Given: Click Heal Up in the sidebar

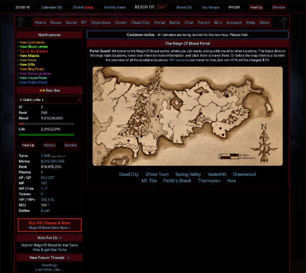Looking at the screenshot, I should pyautogui.click(x=28, y=145).
